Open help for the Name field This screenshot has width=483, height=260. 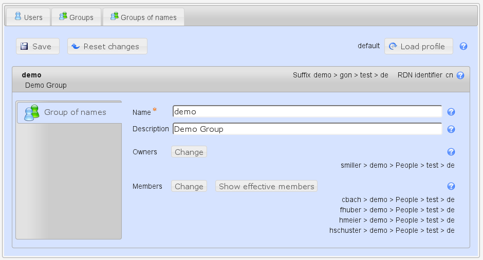[451, 112]
